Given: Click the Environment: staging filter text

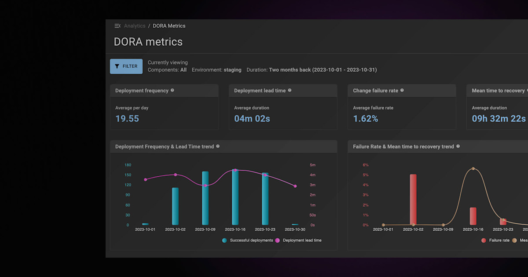Looking at the screenshot, I should (x=216, y=70).
